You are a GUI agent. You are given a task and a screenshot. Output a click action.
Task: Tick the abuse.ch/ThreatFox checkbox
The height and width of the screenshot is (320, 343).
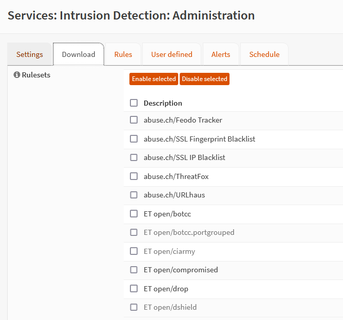[134, 176]
